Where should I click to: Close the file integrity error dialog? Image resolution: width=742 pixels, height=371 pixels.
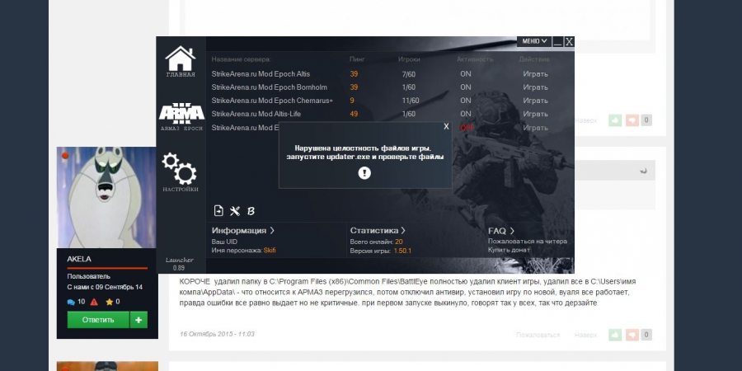coord(446,126)
